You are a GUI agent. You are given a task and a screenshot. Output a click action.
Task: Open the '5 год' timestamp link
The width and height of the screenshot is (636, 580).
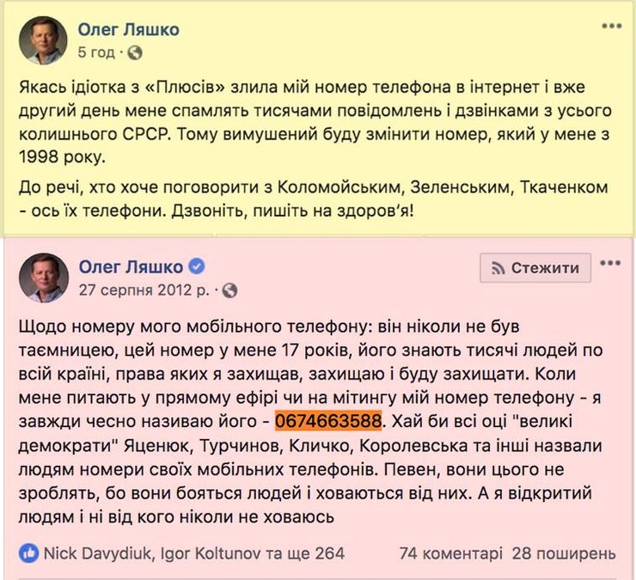(x=95, y=52)
